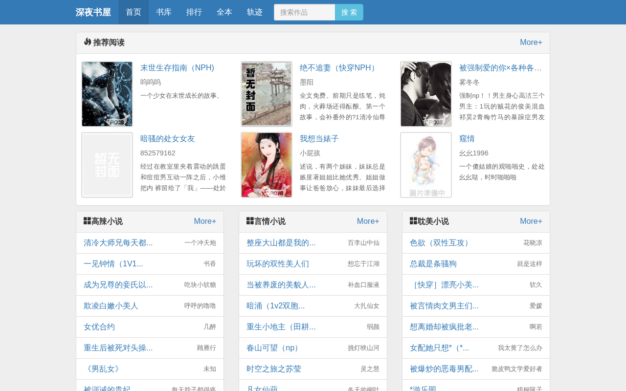Switch to the 书库 menu item
626x391 pixels.
click(164, 12)
